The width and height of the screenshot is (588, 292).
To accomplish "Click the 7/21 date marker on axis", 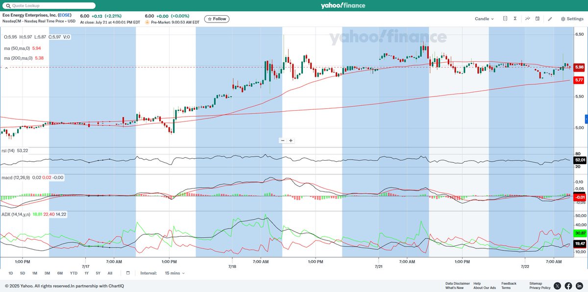I will (x=378, y=267).
